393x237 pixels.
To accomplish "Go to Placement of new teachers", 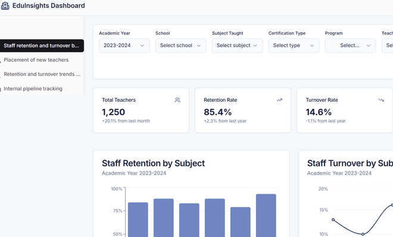I will 36,60.
